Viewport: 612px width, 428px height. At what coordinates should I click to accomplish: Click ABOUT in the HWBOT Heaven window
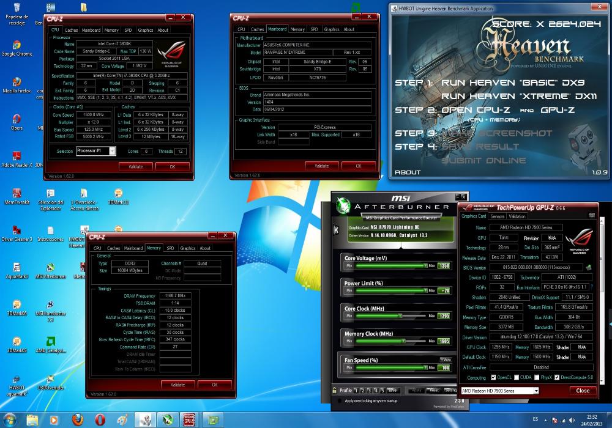click(x=408, y=172)
